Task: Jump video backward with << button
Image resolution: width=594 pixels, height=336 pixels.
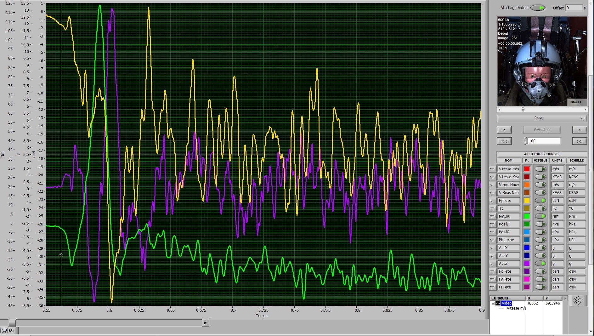Action: 504,141
